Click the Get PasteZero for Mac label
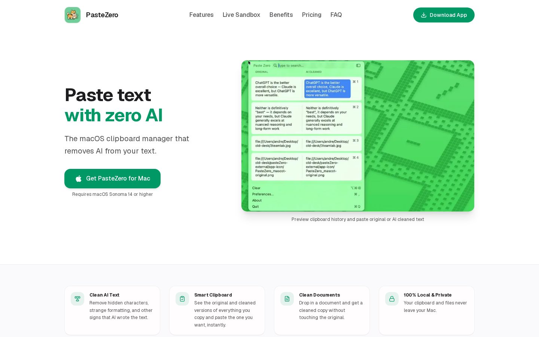The width and height of the screenshot is (539, 337). [118, 179]
